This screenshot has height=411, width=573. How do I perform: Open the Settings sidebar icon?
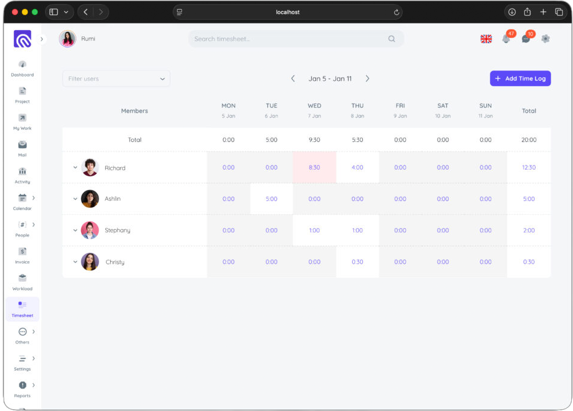pyautogui.click(x=22, y=359)
